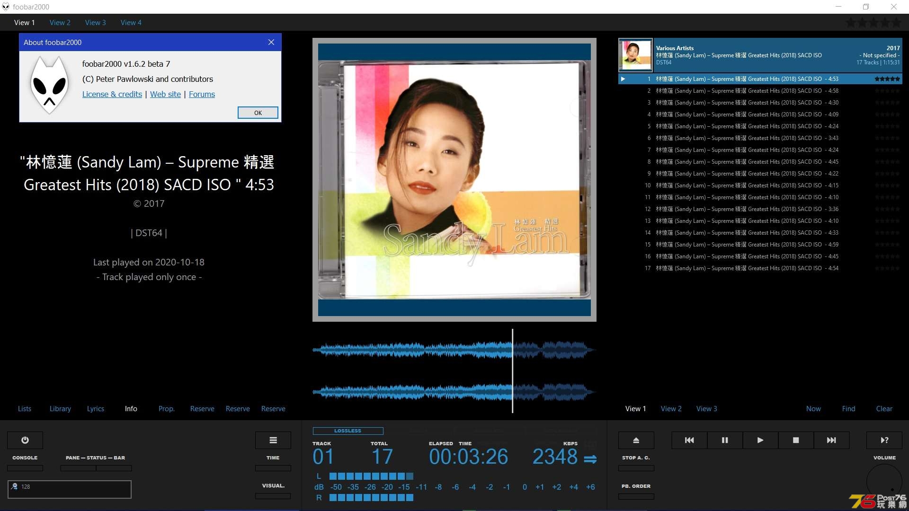Open the Prop. panel tab

tap(166, 408)
